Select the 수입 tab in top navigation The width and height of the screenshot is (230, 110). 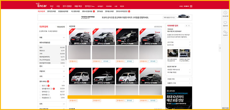(x=58, y=6)
